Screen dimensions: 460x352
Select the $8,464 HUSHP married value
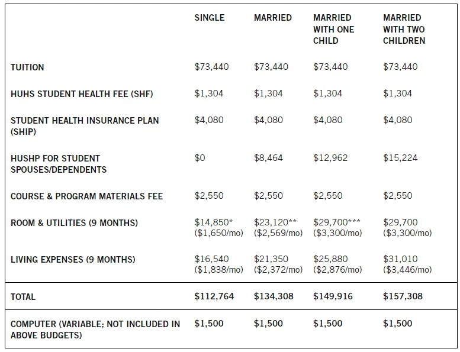[268, 158]
